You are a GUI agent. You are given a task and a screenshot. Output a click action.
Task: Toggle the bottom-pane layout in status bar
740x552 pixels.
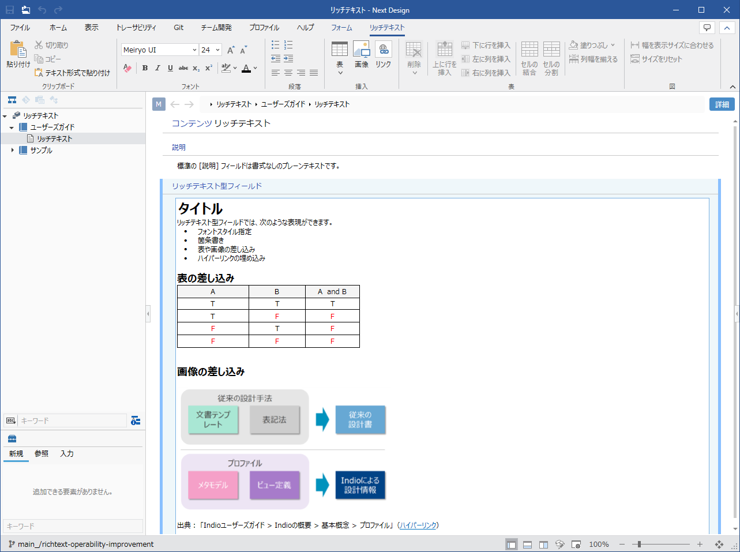pyautogui.click(x=527, y=545)
